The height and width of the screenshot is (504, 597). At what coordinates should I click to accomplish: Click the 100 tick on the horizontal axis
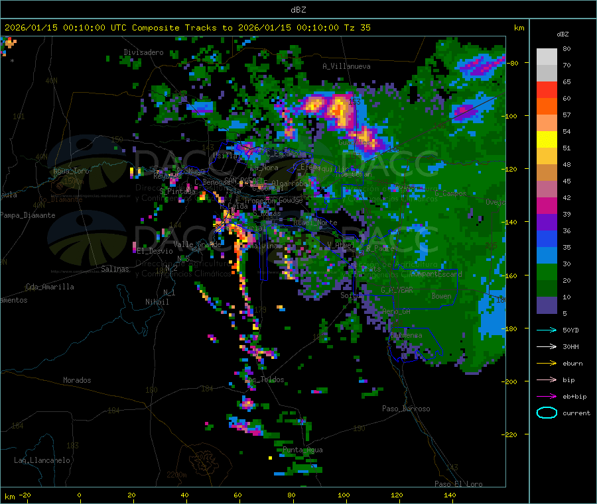point(344,495)
